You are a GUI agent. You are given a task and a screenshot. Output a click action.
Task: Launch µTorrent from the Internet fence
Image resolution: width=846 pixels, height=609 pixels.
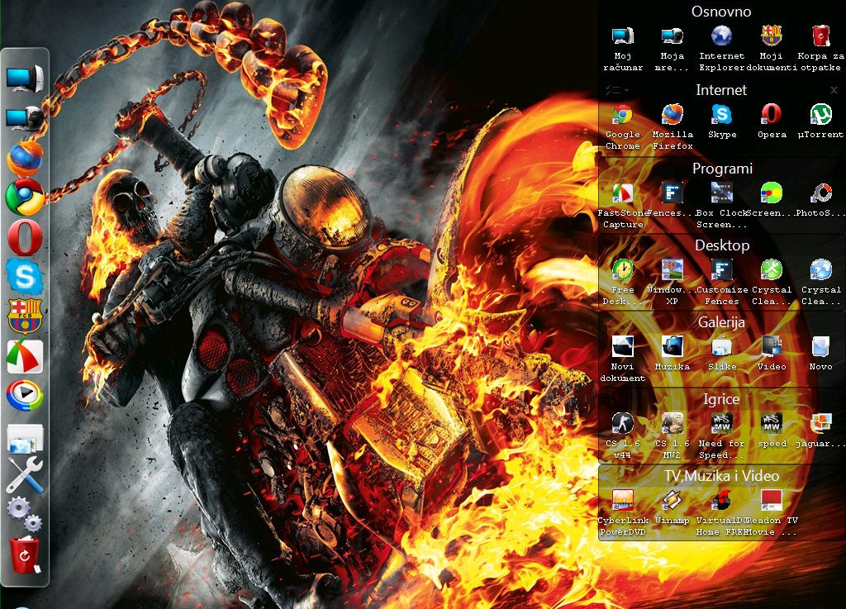coord(820,115)
